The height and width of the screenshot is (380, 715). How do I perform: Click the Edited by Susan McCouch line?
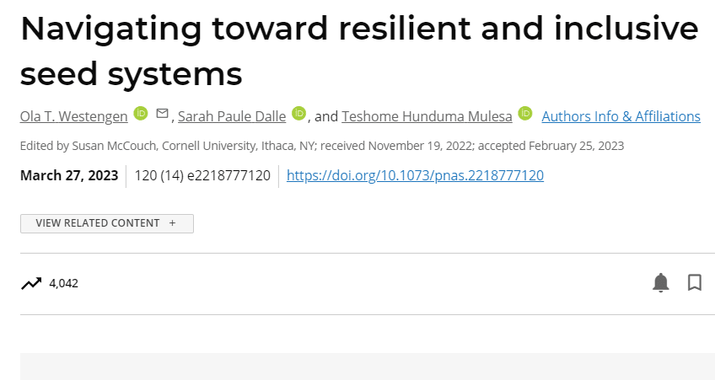pos(322,146)
